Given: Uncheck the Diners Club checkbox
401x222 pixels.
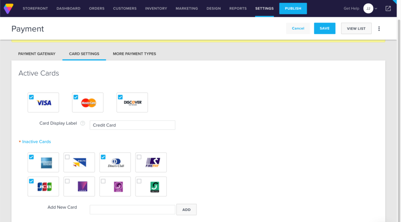Looking at the screenshot, I should 103,157.
